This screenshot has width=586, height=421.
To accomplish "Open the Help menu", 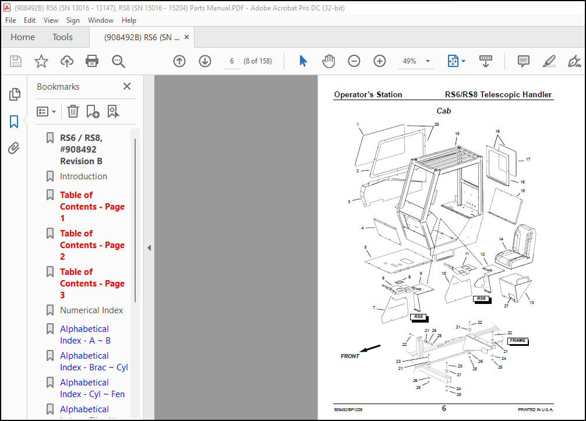I will (x=129, y=20).
